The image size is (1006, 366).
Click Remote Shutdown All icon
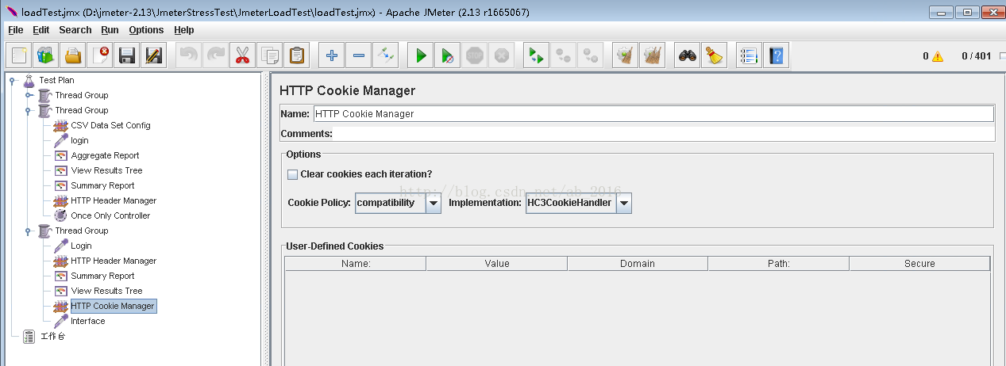(x=591, y=55)
